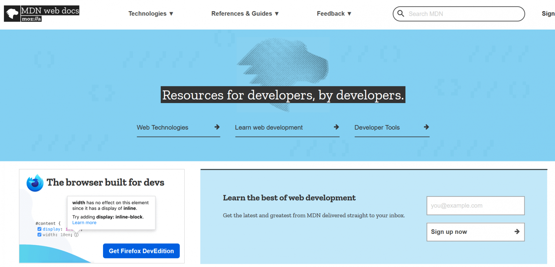This screenshot has width=555, height=267.
Task: Go to Learn web development
Action: [269, 128]
